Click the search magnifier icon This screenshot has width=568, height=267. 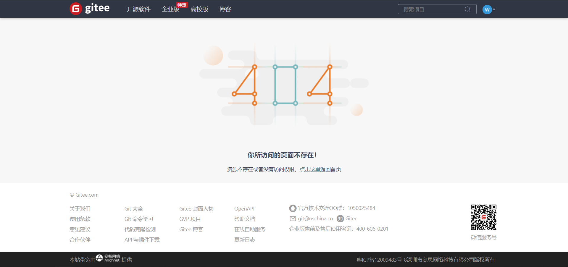468,9
